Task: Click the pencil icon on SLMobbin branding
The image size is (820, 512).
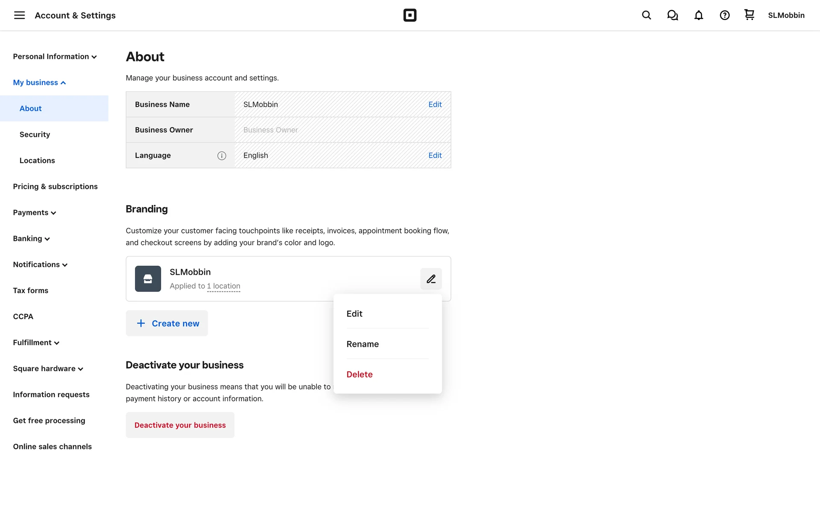Action: click(431, 279)
